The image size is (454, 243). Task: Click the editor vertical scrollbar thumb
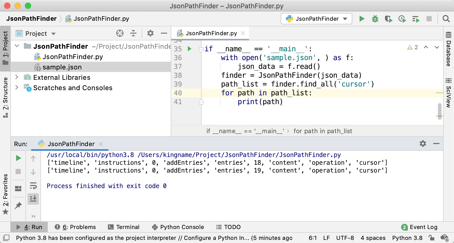439,111
